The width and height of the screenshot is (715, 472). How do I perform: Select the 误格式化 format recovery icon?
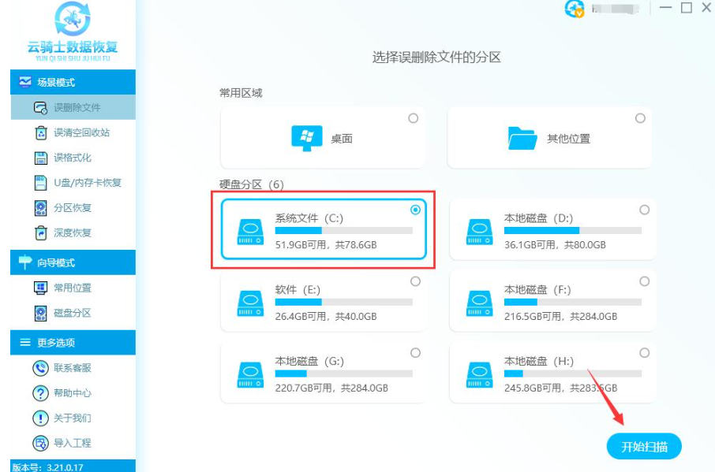click(x=41, y=158)
